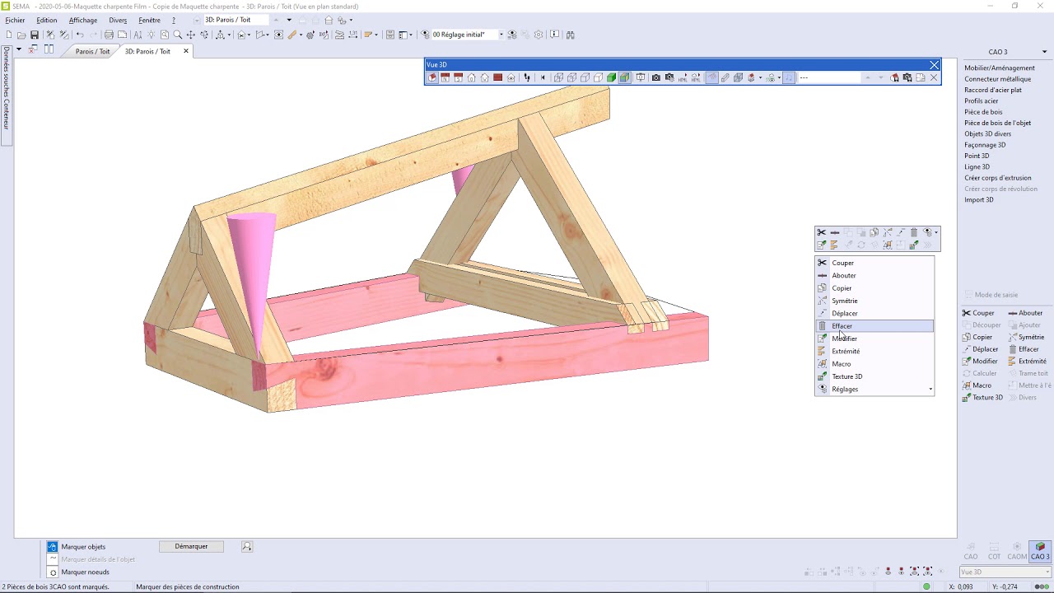
Task: Switch to the Parois / Toit tab
Action: click(92, 51)
